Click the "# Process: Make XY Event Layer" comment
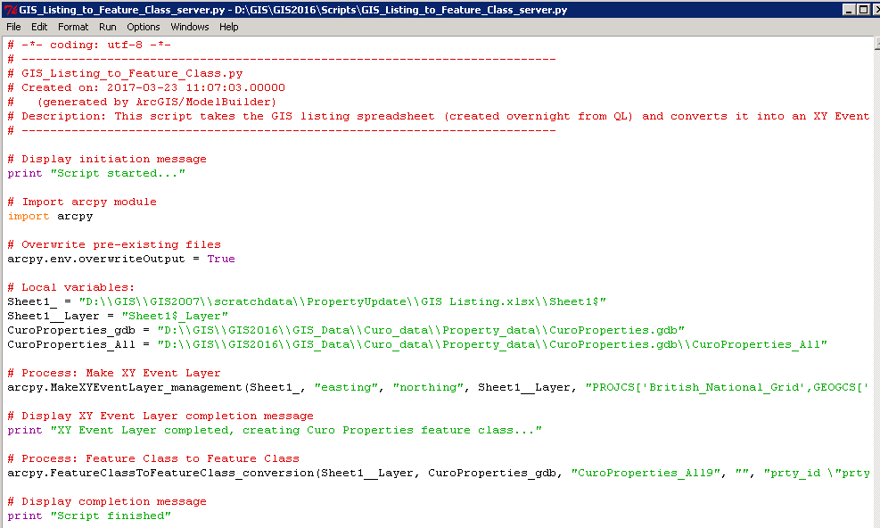This screenshot has width=880, height=528. pyautogui.click(x=114, y=373)
